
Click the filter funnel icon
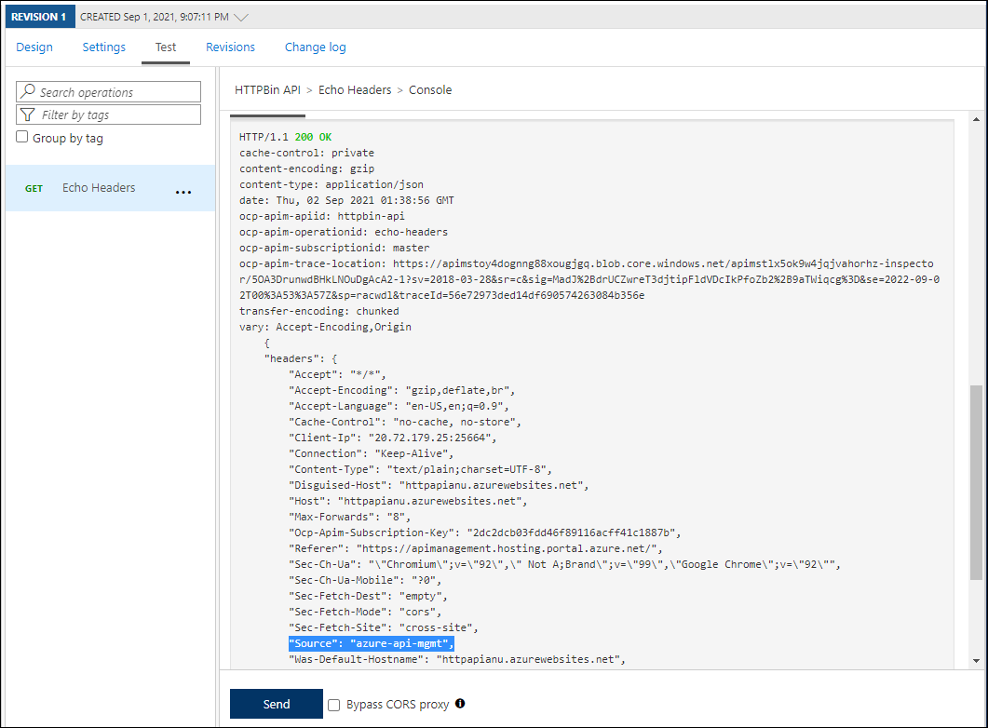tap(28, 115)
